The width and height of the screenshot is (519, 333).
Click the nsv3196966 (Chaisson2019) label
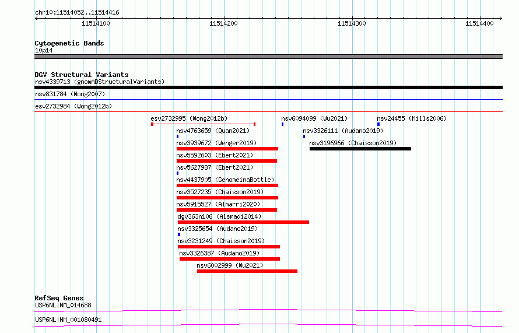pos(353,143)
